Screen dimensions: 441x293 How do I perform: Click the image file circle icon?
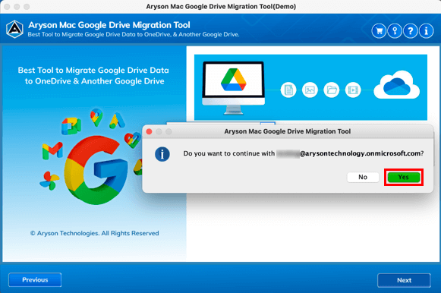[310, 90]
